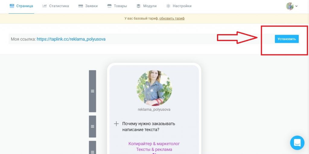Open the taplink.cc/reklama_polyusova link
This screenshot has width=309, height=154.
pos(71,39)
